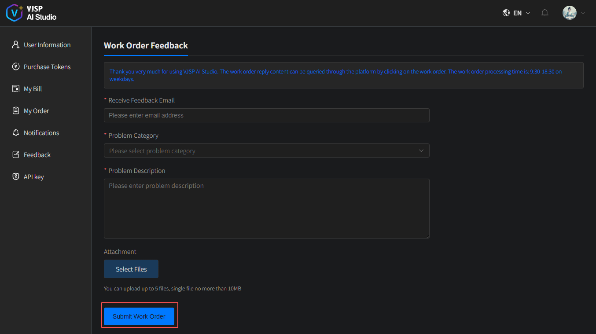Click the user avatar picture

coord(569,13)
